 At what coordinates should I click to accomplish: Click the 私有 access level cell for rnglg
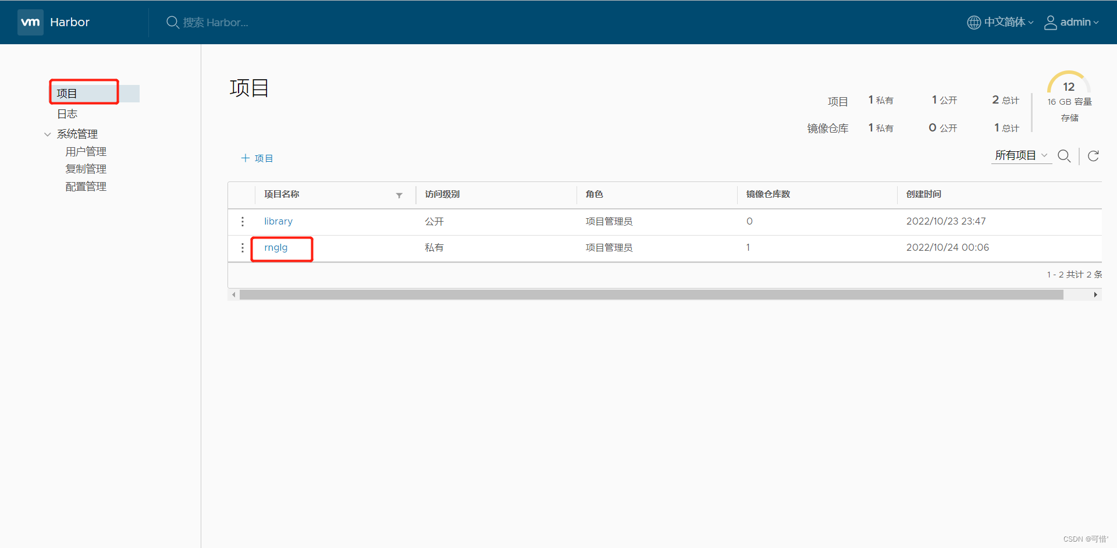pos(434,248)
